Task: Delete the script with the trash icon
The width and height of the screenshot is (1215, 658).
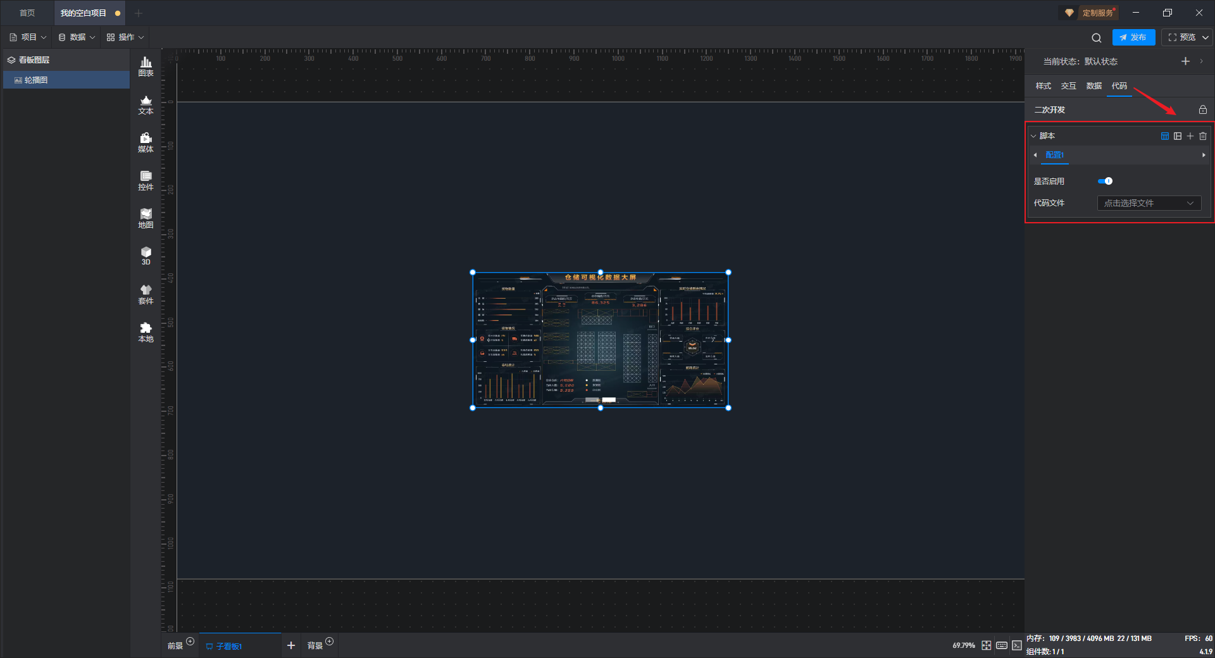Action: [x=1202, y=136]
